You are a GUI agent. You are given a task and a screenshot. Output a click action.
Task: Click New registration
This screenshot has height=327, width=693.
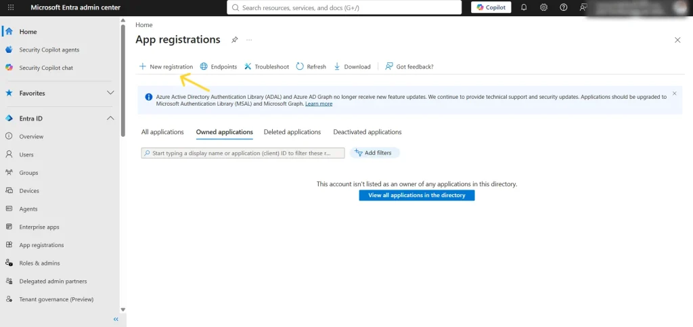point(166,67)
